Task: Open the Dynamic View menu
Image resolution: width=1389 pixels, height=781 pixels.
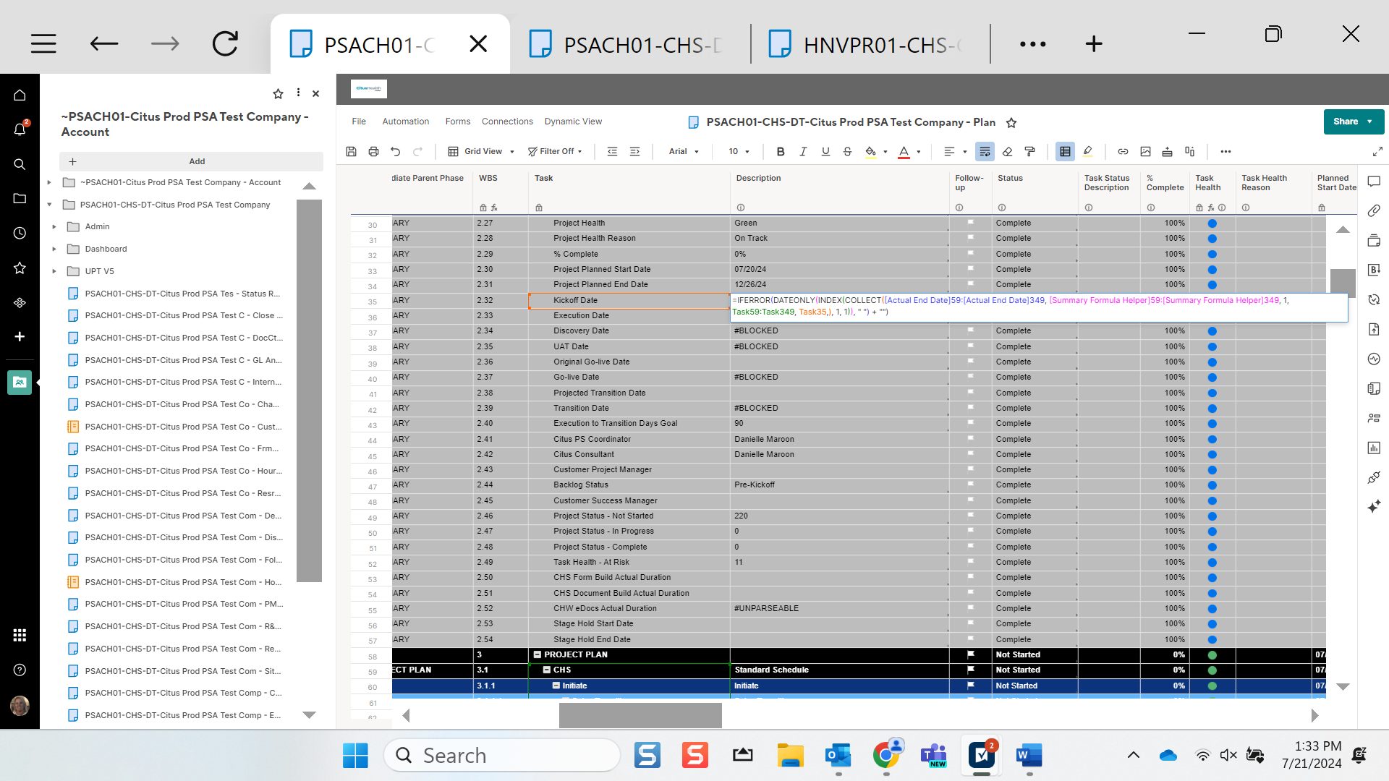Action: (x=573, y=121)
